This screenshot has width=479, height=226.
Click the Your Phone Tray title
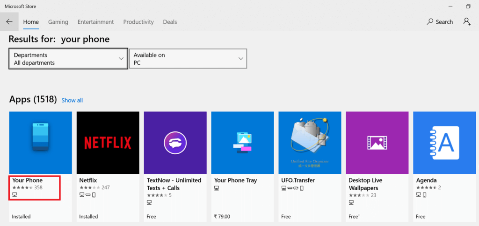point(236,180)
